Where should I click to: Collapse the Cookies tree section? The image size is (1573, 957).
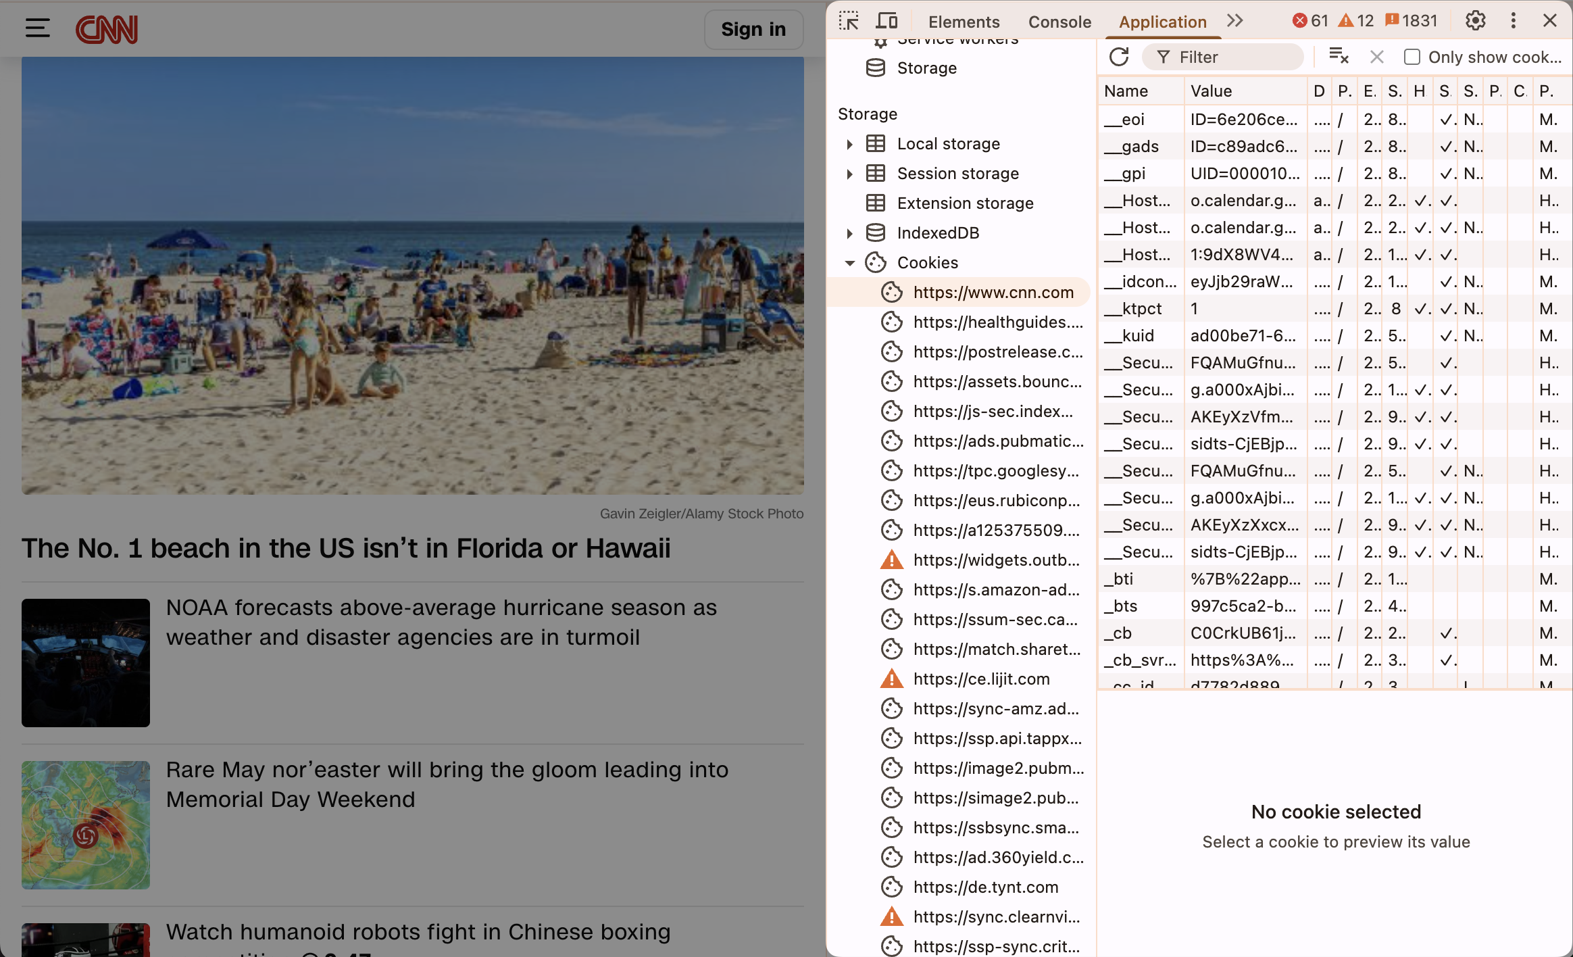850,263
